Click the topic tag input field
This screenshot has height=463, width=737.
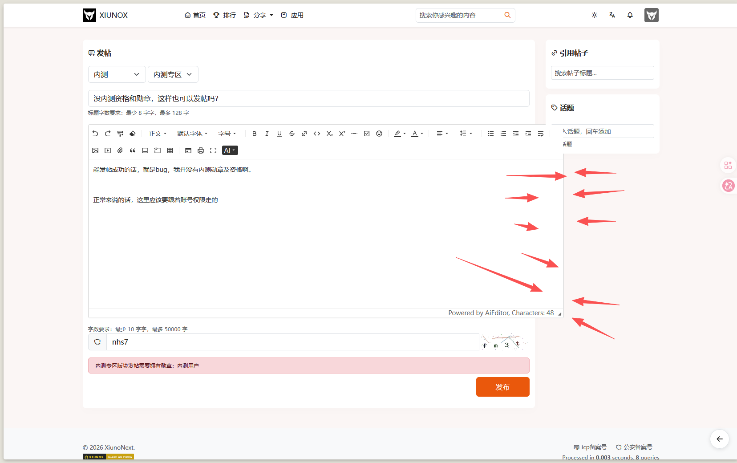coord(603,131)
